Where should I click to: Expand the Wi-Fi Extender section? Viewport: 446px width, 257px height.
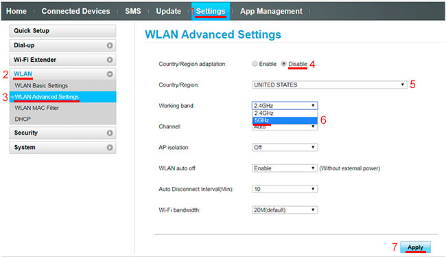click(x=62, y=60)
